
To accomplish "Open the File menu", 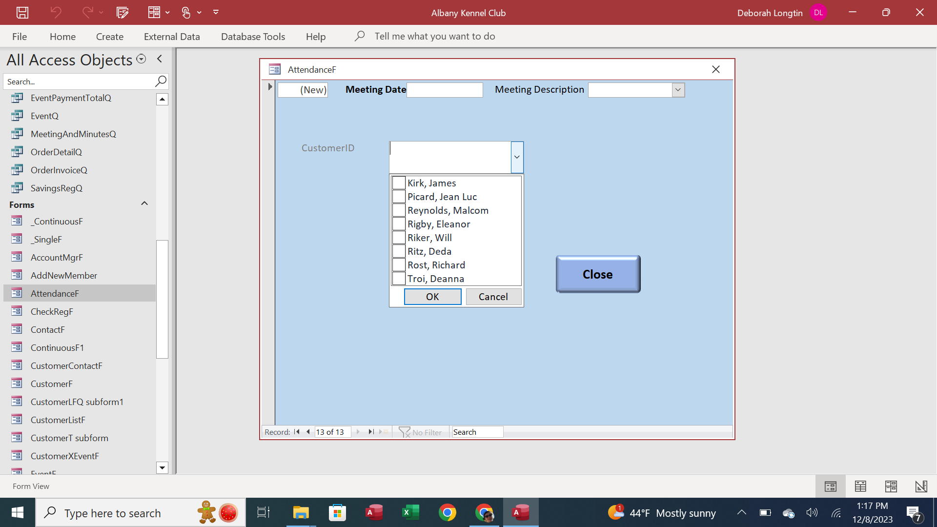I will (20, 37).
